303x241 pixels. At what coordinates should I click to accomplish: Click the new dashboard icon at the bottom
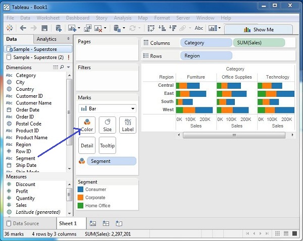pyautogui.click(x=106, y=223)
